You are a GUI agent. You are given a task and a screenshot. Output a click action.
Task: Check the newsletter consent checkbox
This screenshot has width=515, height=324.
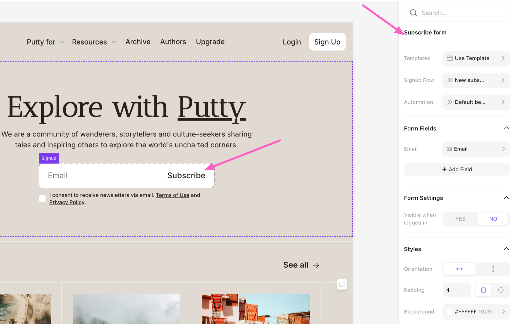coord(42,199)
